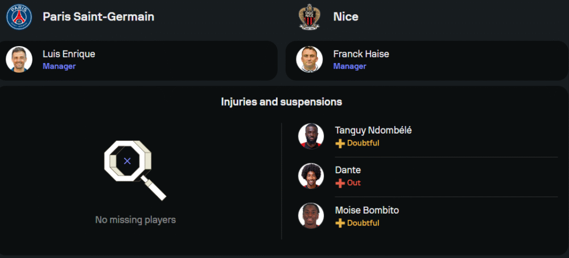Click the Paris Saint-Germain club crest
Screen dimensions: 569x258
19,16
